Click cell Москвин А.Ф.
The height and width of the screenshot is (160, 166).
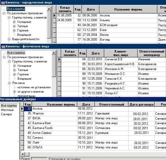121,69
